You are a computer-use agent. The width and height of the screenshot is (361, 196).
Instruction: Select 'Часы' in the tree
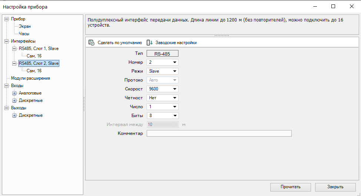[24, 34]
